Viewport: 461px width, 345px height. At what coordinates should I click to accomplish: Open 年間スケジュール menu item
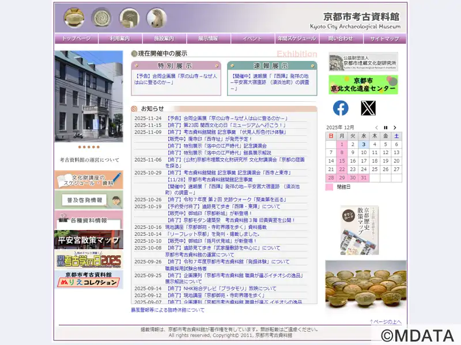pos(297,39)
